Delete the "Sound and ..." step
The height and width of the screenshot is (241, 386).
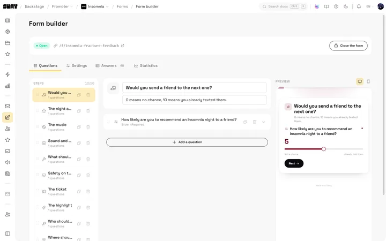click(x=88, y=143)
